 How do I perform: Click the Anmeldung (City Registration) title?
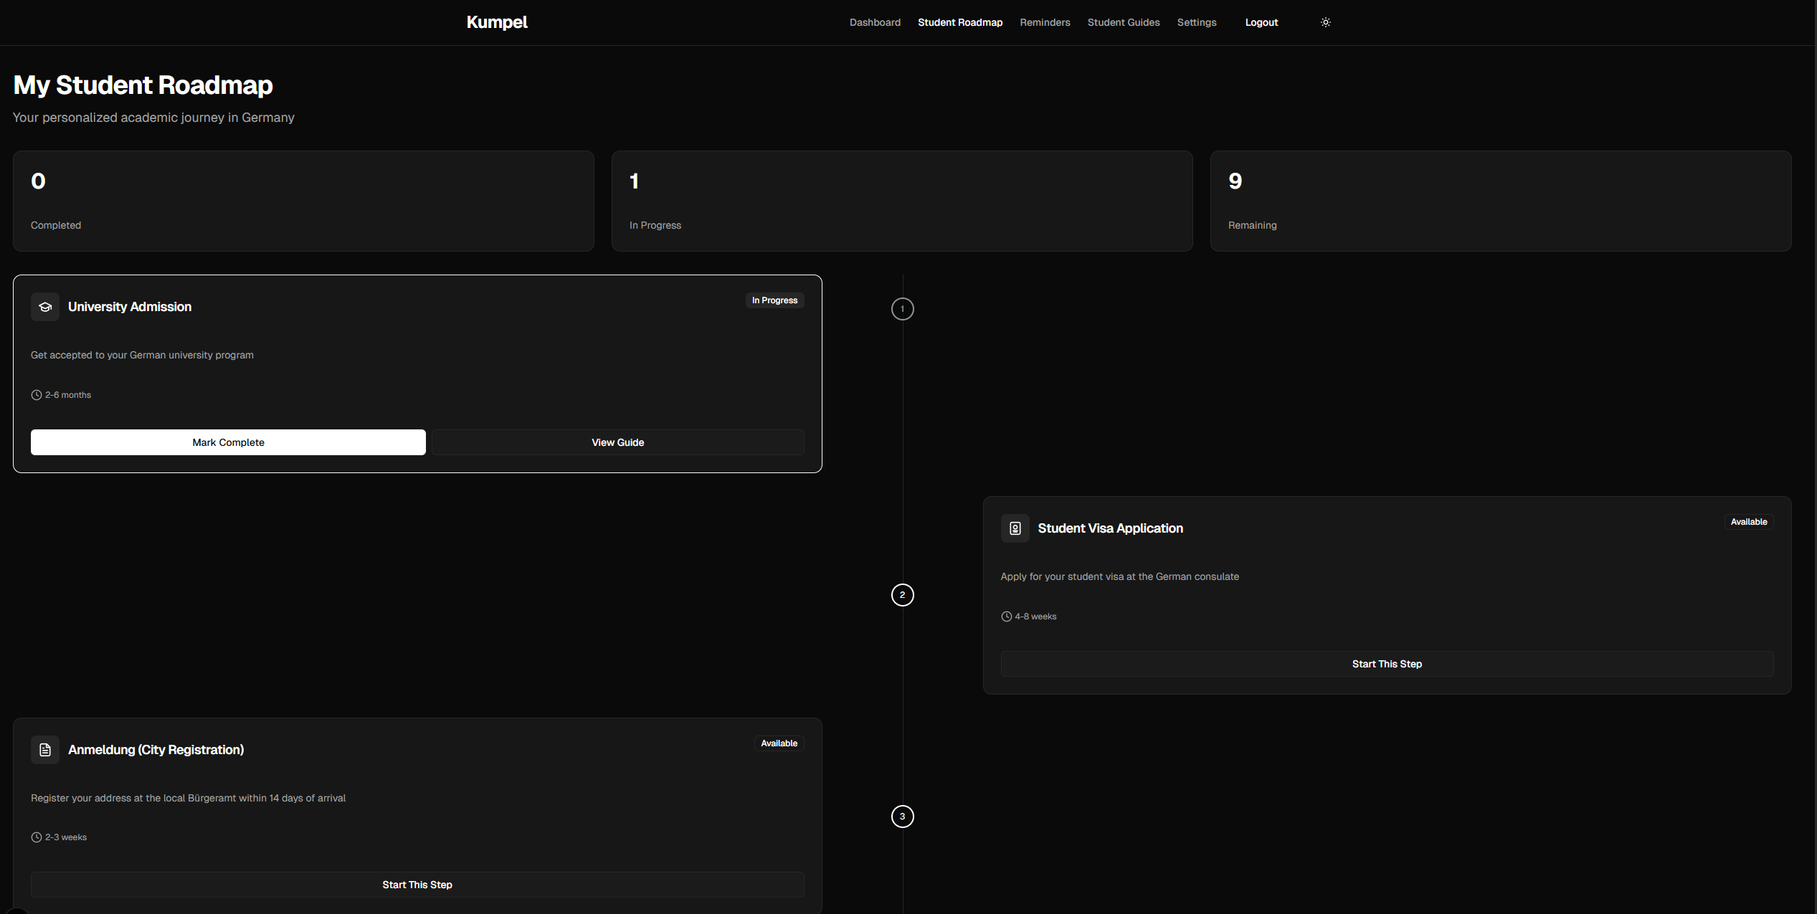tap(156, 750)
